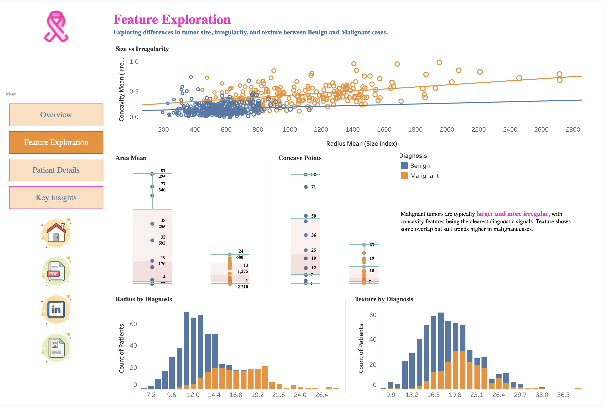Select the Feature Exploration button
The image size is (604, 407).
[x=56, y=142]
